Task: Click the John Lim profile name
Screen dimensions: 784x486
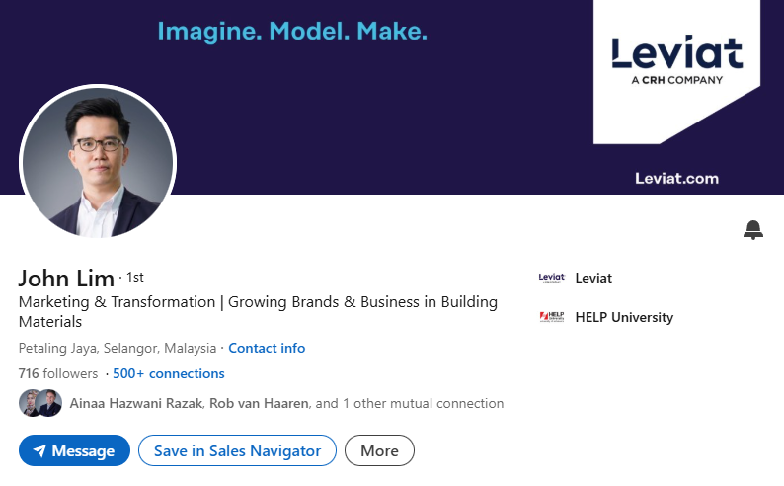Action: (x=66, y=278)
